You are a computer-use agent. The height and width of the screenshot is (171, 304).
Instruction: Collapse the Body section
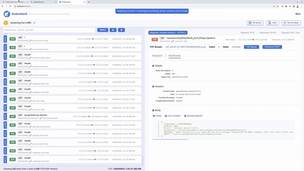click(x=153, y=110)
